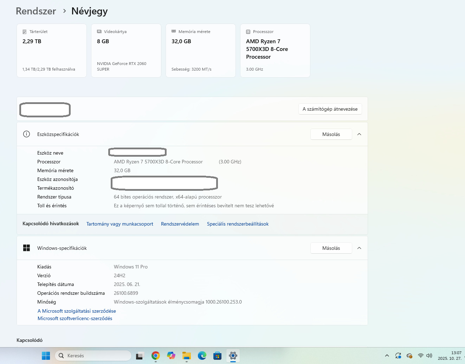
Task: Click the storage drive icon in Tárterület card
Action: [25, 32]
